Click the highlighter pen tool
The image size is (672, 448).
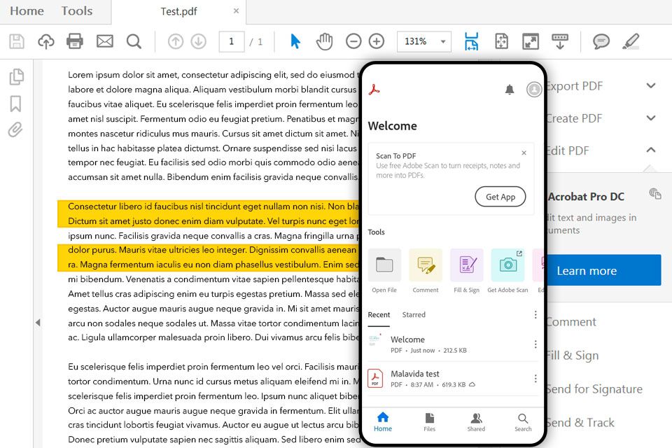click(631, 41)
